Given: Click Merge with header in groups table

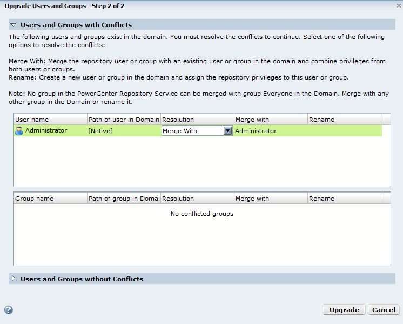Looking at the screenshot, I should point(270,199).
